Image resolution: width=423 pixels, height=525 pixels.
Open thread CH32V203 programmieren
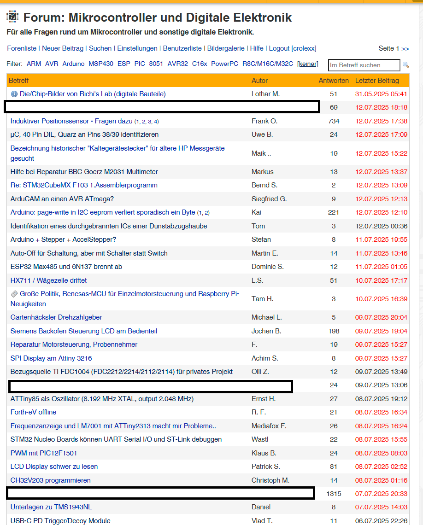[x=51, y=480]
